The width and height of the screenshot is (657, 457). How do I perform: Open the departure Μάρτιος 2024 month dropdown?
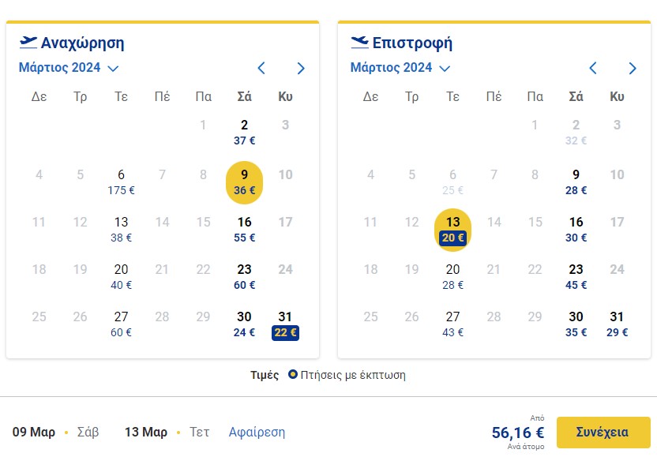[69, 67]
